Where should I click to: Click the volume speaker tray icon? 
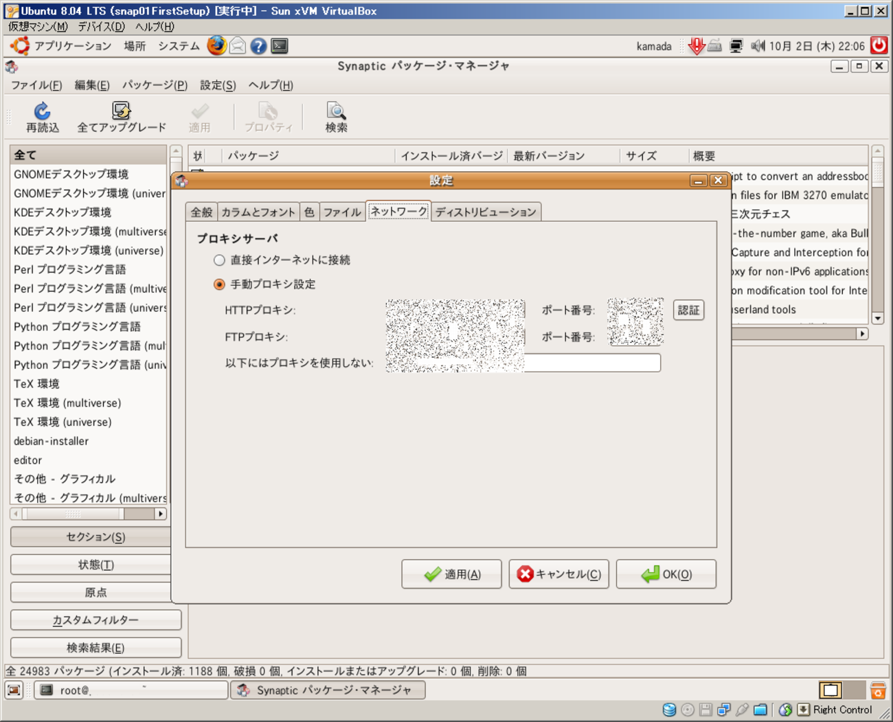tap(758, 46)
